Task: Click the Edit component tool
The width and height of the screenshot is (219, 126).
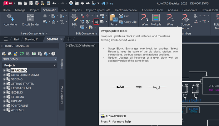Action: click(x=74, y=20)
